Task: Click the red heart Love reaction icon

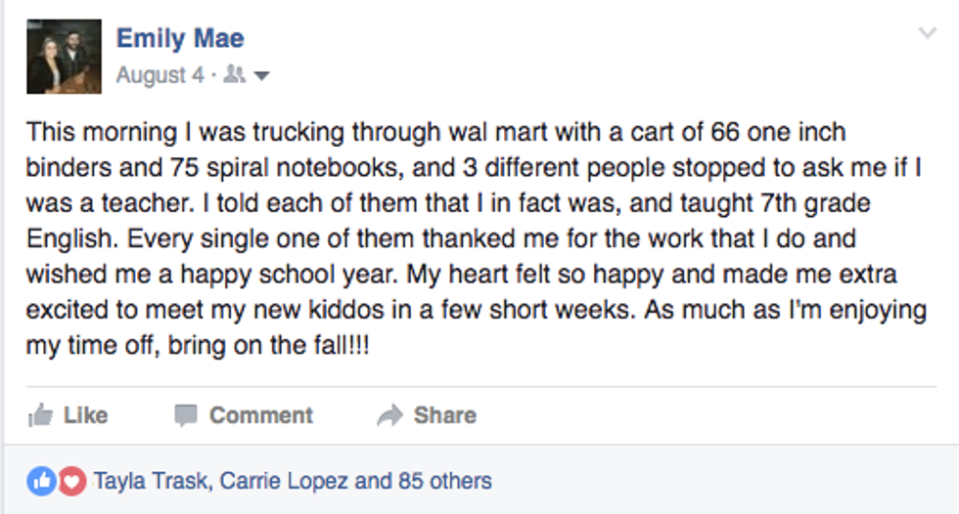Action: [x=71, y=481]
